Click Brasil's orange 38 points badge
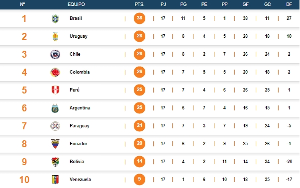Image resolution: width=300 pixels, height=188 pixels. pyautogui.click(x=139, y=18)
